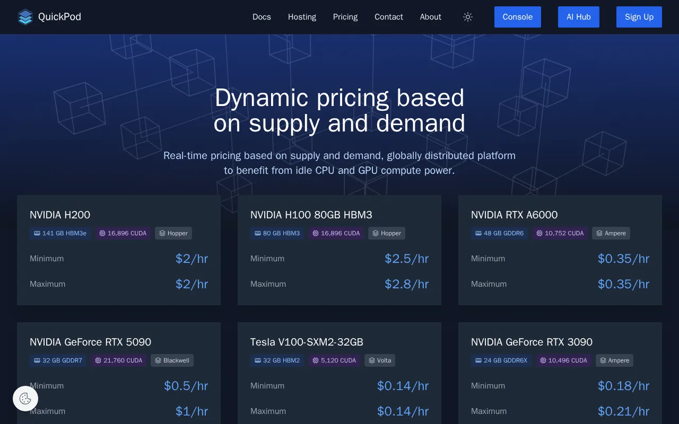Screen dimensions: 679x424
Task: Click the Dynamic pricing headline
Action: click(339, 110)
